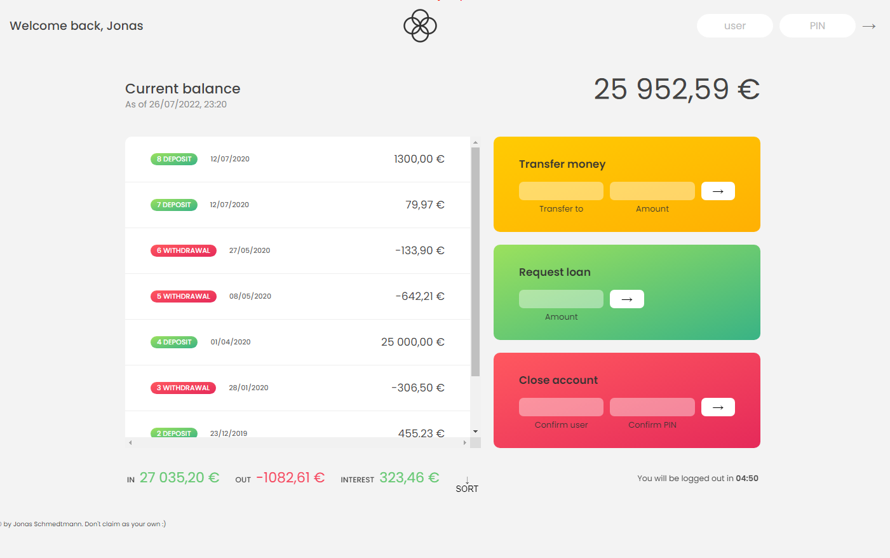Click the date 01/04/2020

pyautogui.click(x=231, y=342)
